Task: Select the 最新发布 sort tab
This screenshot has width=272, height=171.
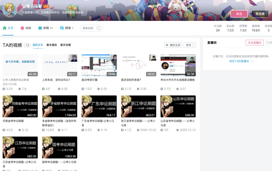Action: (38, 45)
